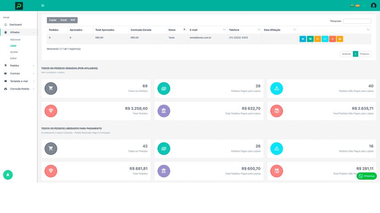Click the red user action icon in row

pos(332,39)
